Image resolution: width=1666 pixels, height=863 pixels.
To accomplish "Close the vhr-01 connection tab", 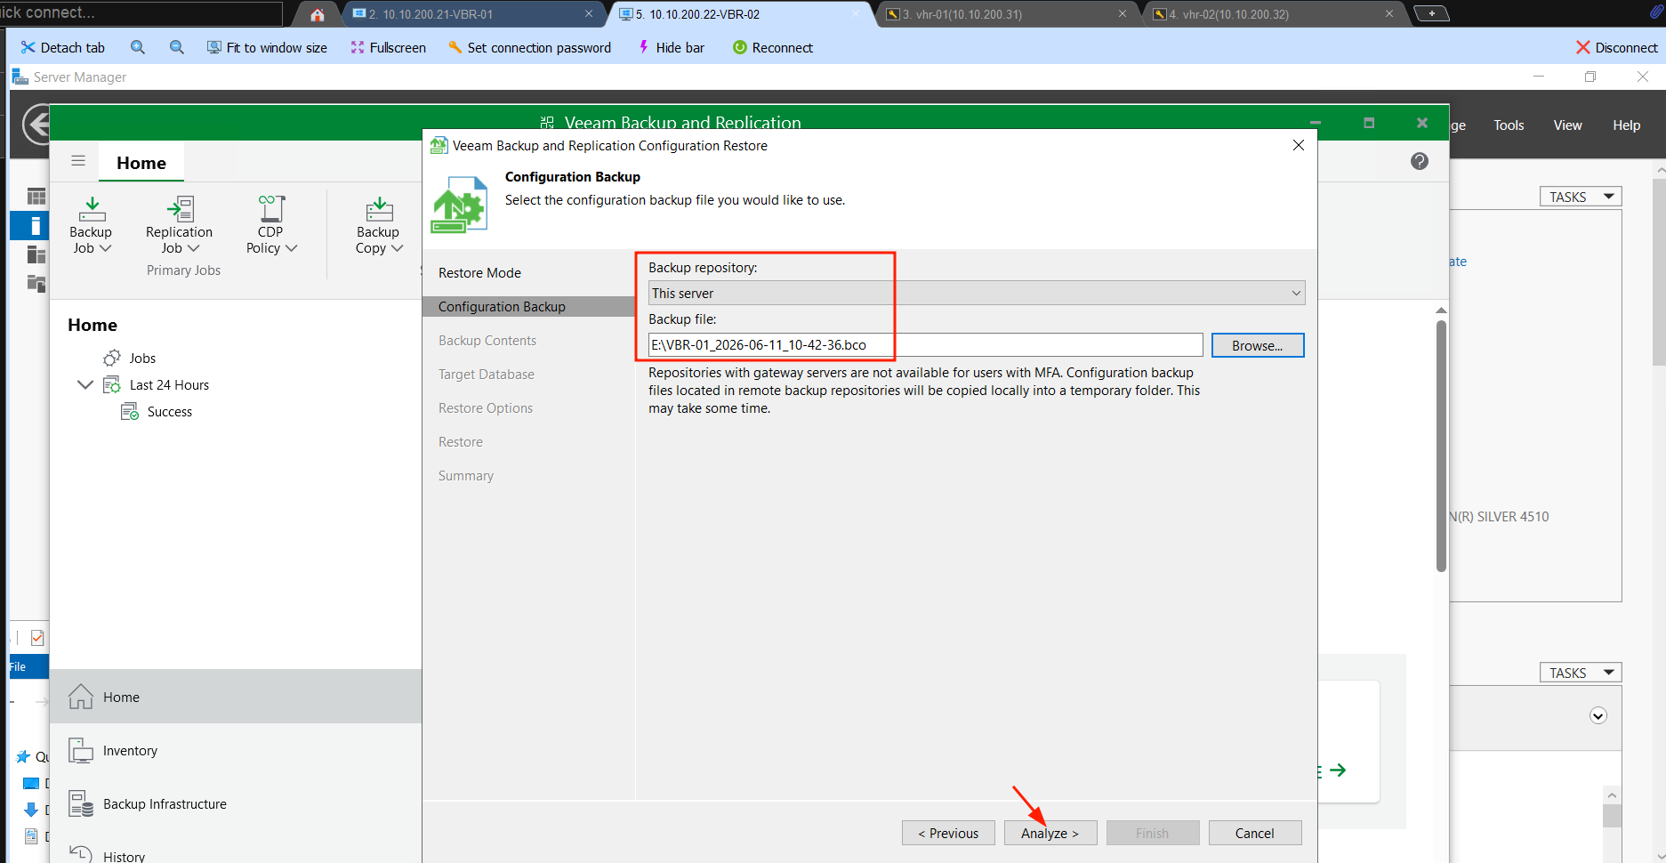I will [1123, 13].
